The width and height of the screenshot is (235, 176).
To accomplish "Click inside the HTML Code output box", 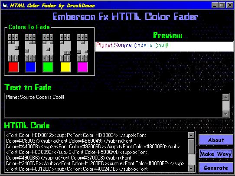I will tap(96, 152).
